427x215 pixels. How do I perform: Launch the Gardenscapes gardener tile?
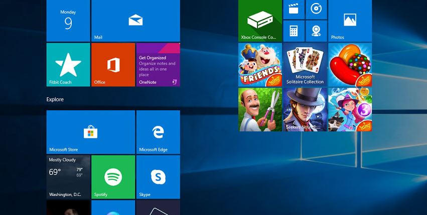[x=260, y=109]
